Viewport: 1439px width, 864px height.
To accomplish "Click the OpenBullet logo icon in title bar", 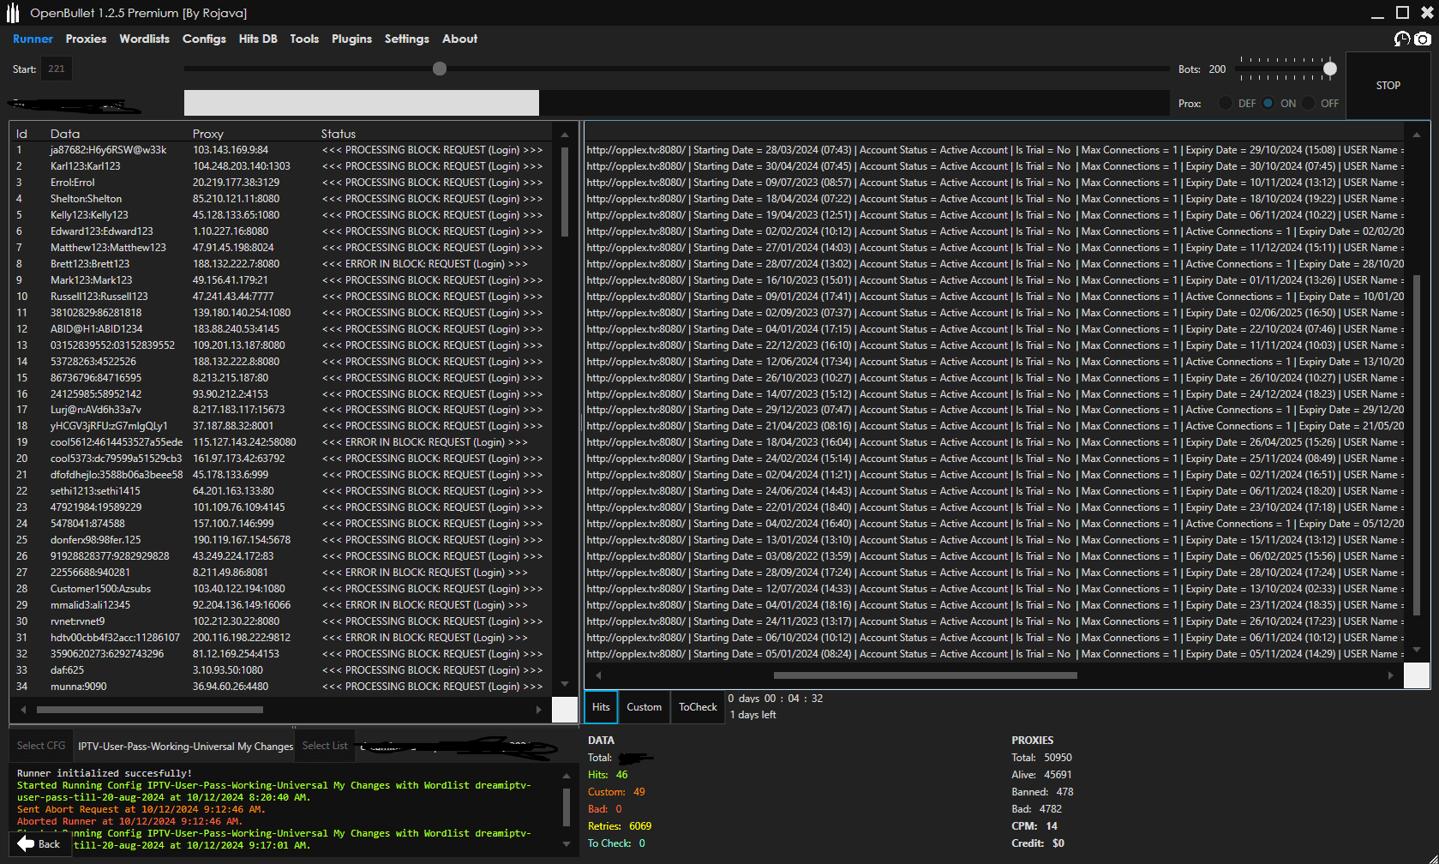I will [13, 13].
